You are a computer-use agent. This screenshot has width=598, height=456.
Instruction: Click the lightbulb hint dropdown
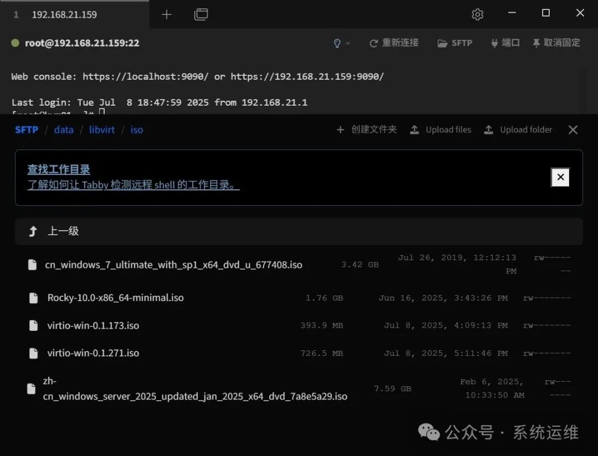(x=341, y=43)
